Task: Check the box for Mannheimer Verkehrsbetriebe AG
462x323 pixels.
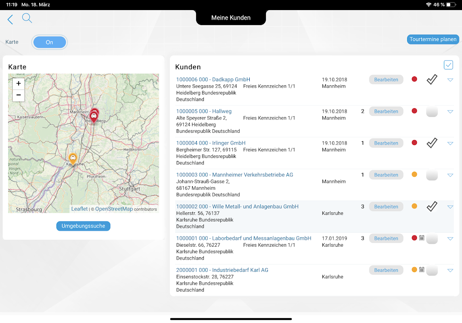Action: pos(432,175)
